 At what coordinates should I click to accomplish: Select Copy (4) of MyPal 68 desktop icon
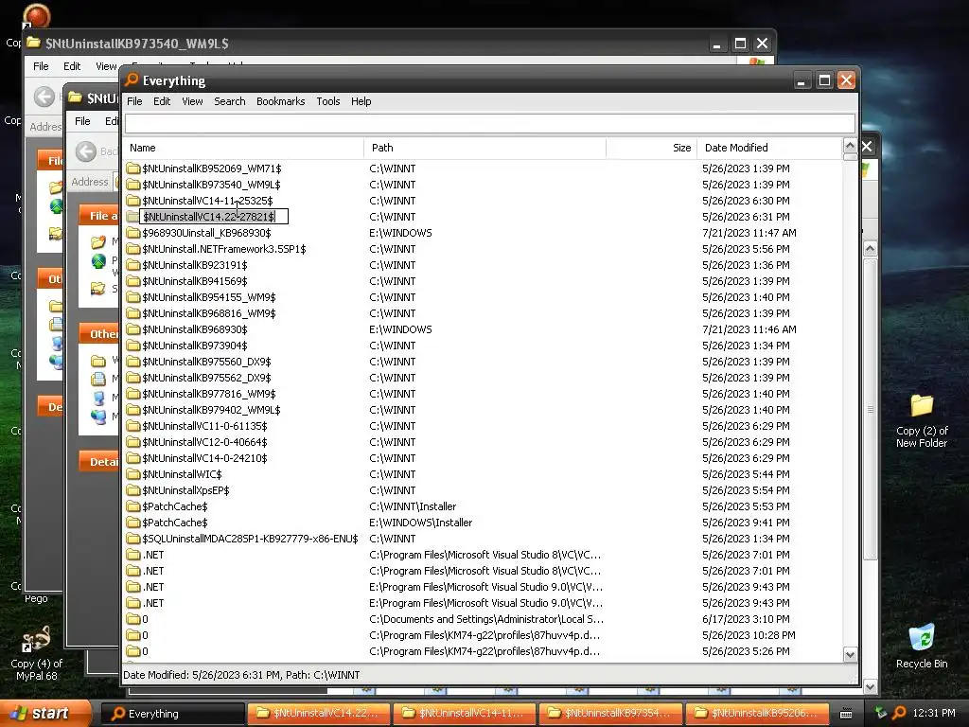coord(37,652)
